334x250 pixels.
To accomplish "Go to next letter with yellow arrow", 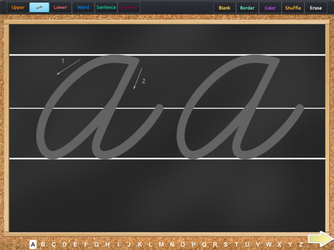I will tap(321, 239).
